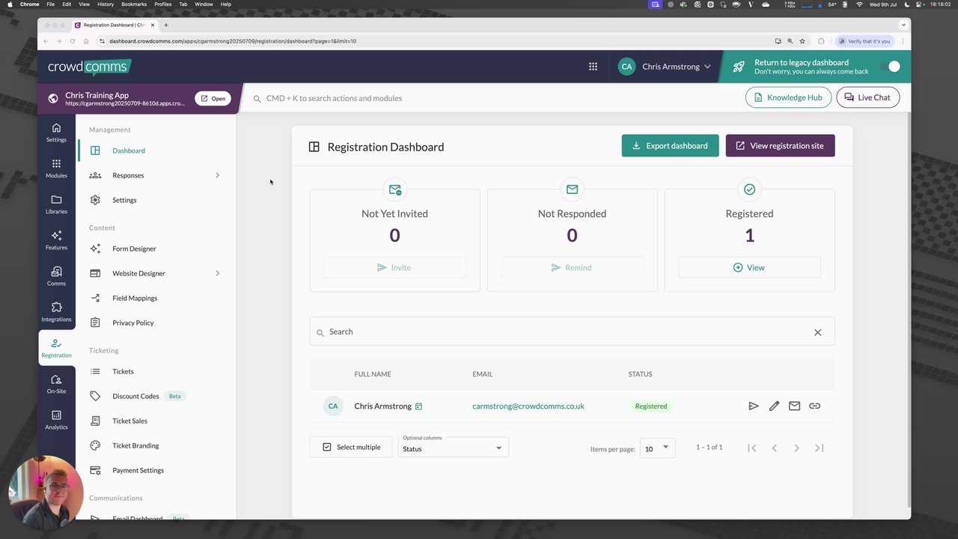Click Open button next to Chris Training App

tap(213, 98)
